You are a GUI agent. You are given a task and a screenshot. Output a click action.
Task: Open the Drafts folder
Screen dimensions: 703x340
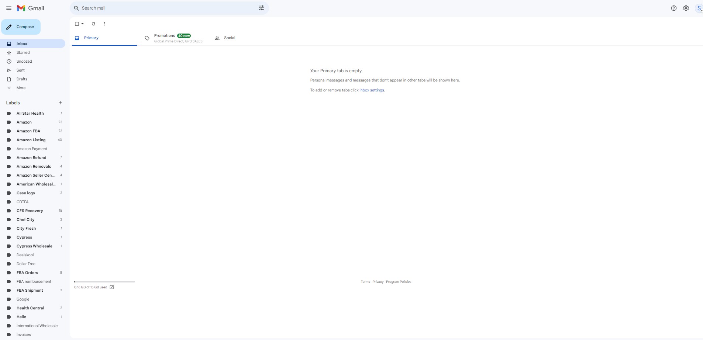point(32,79)
